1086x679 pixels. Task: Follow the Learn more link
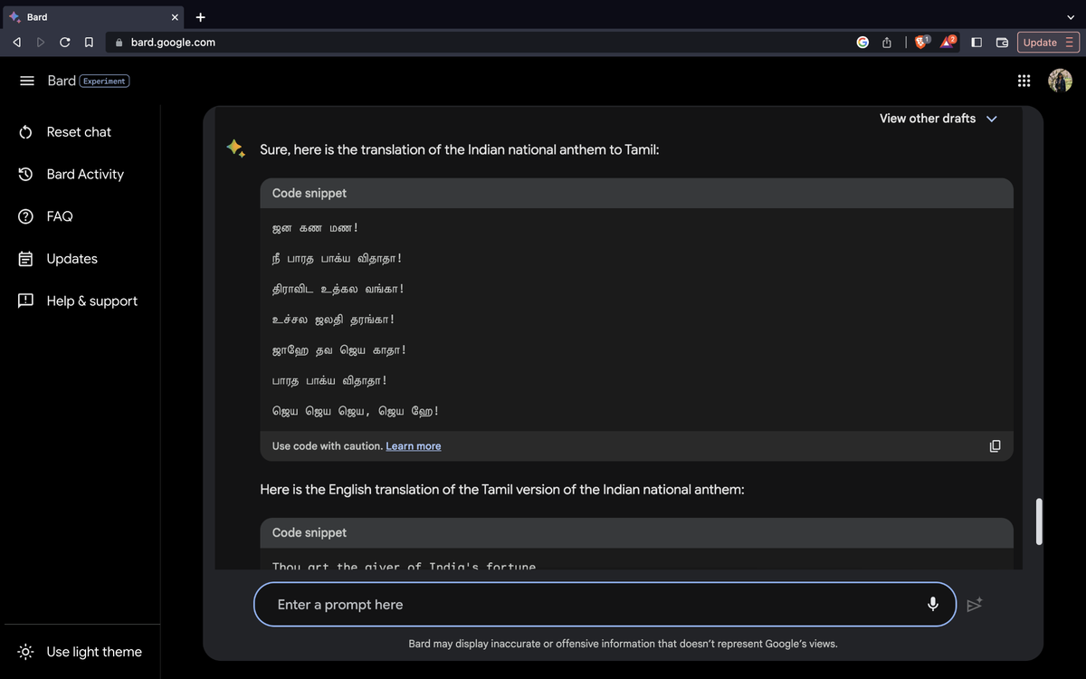pyautogui.click(x=414, y=446)
